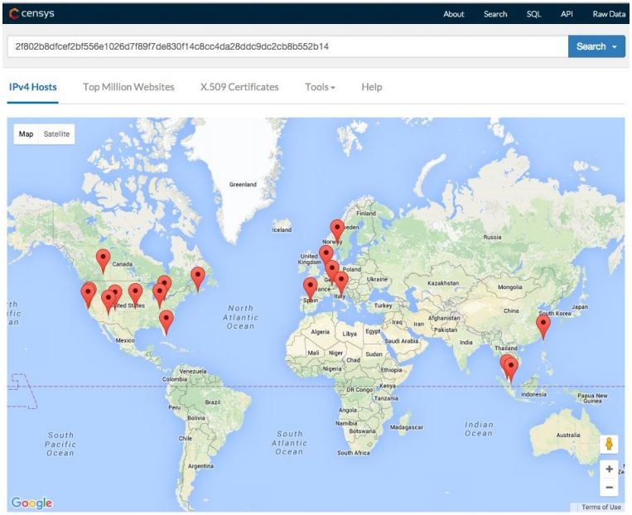632x515 pixels.
Task: Click the marker near Florida
Action: click(x=166, y=322)
